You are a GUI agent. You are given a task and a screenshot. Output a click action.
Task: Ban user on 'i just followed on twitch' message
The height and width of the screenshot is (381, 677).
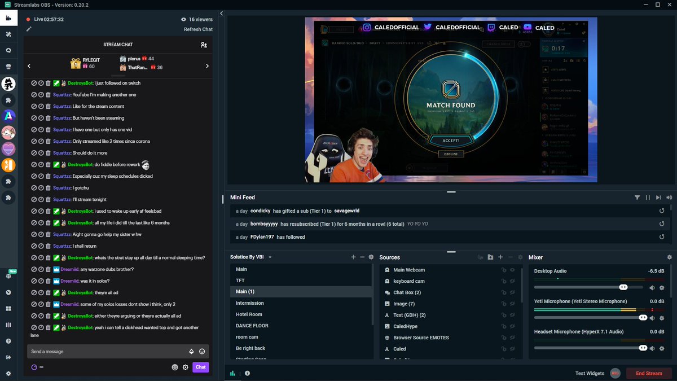point(34,83)
